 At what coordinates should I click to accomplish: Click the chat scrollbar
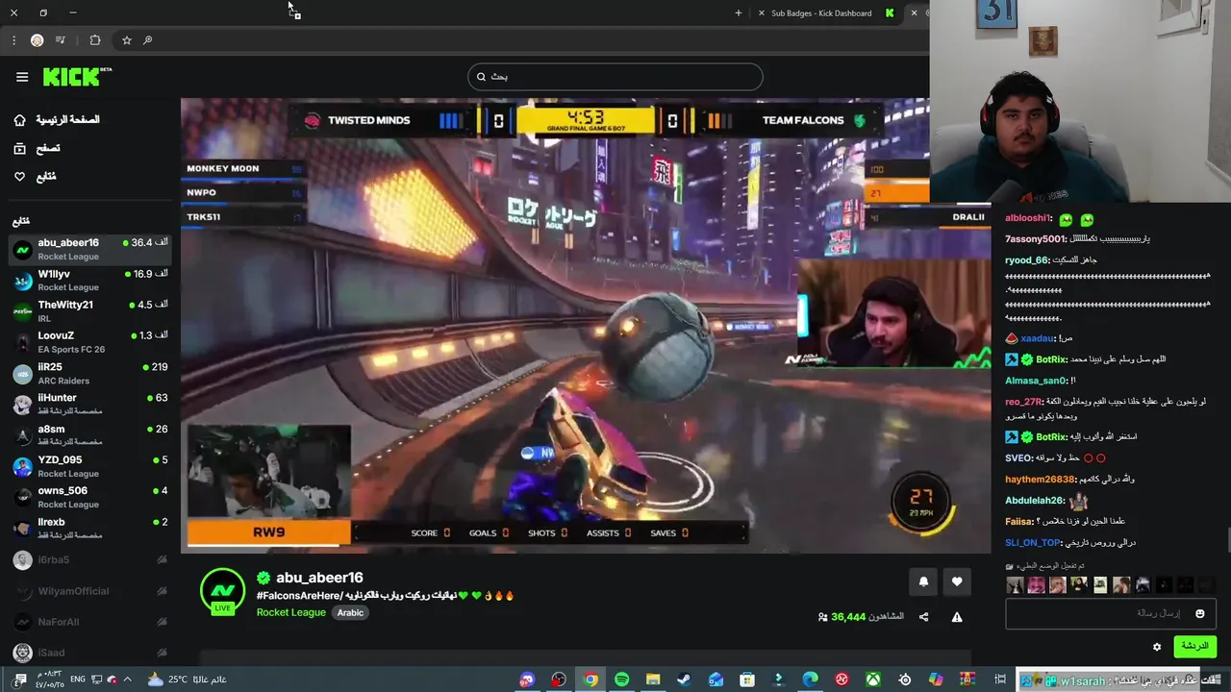tap(1227, 541)
